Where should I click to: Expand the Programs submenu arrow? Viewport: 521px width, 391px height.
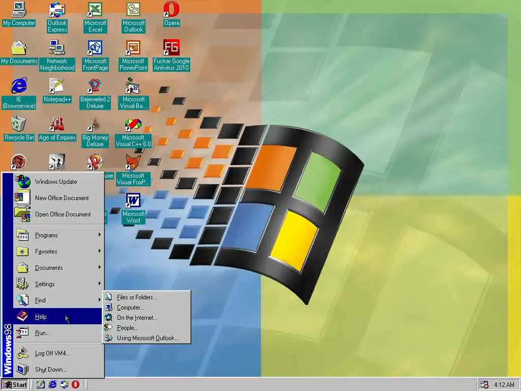click(99, 235)
